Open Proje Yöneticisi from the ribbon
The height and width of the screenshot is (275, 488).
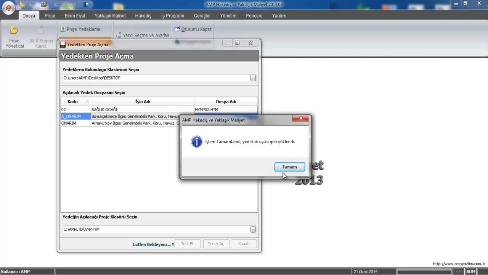[14, 37]
